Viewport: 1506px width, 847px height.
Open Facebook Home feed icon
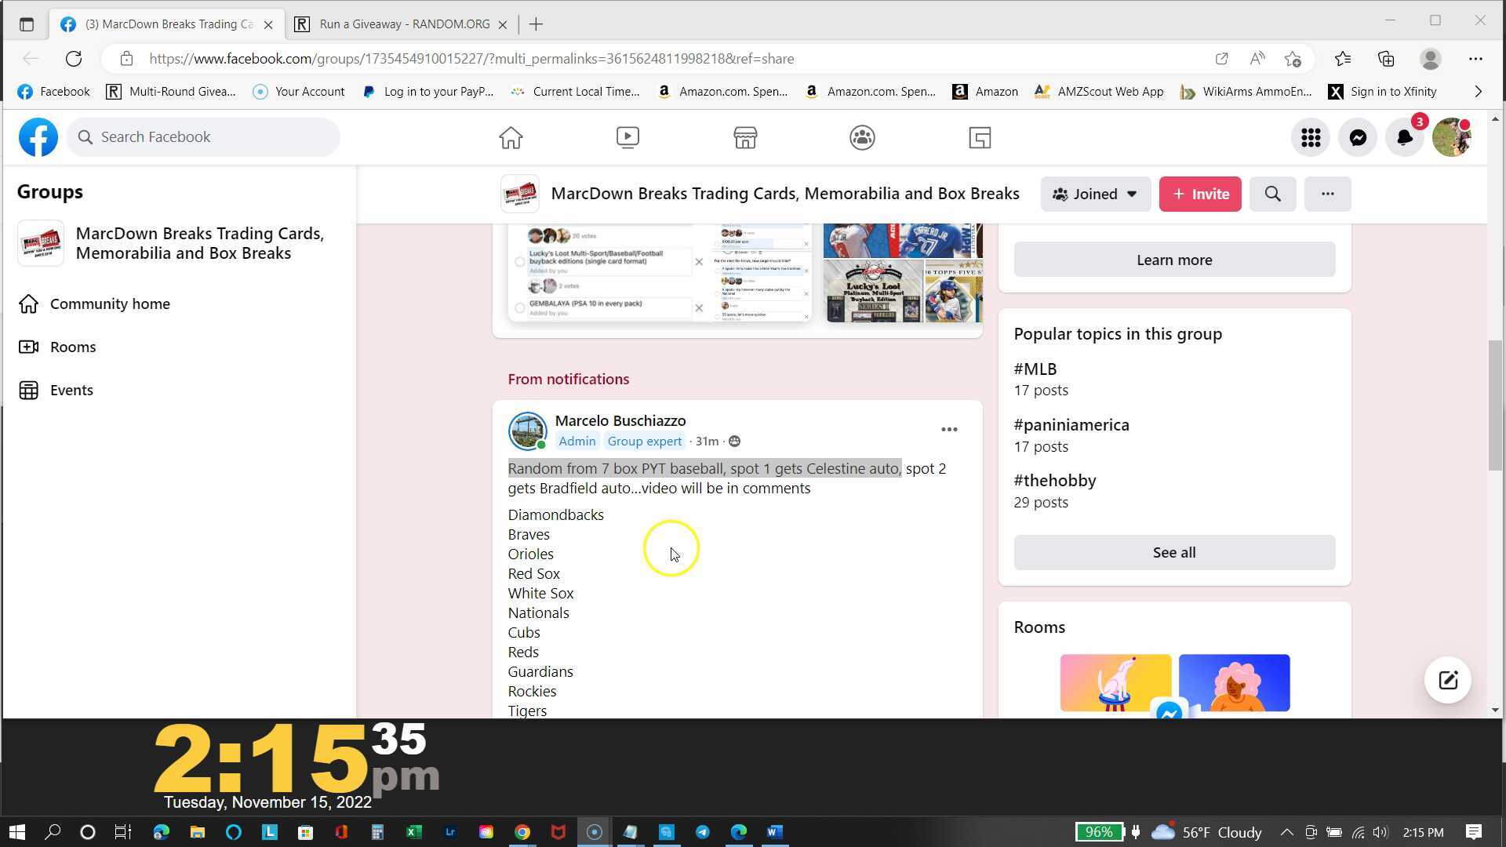point(511,137)
